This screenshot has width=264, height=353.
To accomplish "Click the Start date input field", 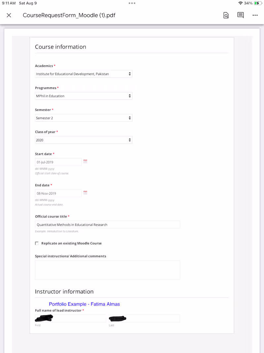I will point(58,162).
